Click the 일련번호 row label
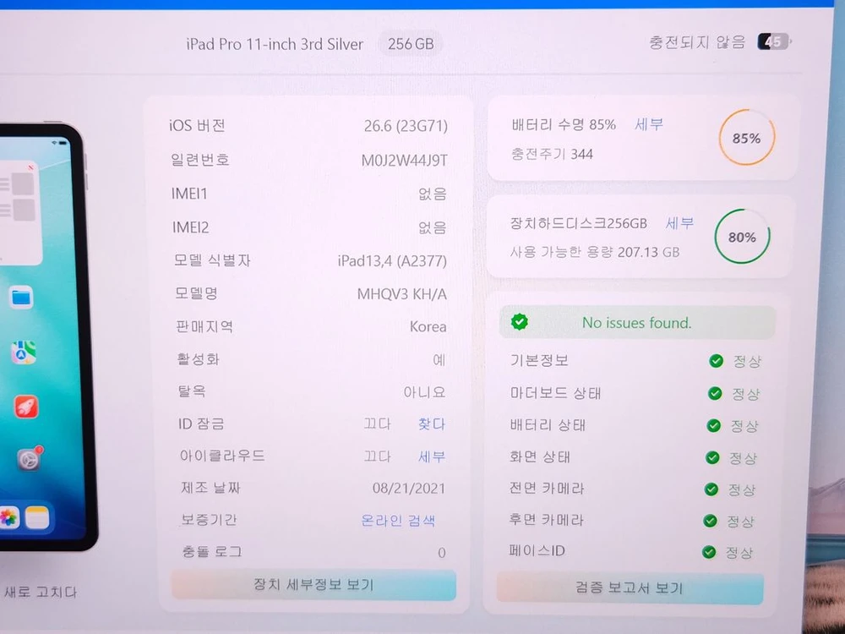This screenshot has width=845, height=634. (x=200, y=160)
